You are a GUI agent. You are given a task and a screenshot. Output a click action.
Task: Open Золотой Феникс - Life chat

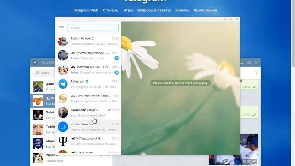88,70
